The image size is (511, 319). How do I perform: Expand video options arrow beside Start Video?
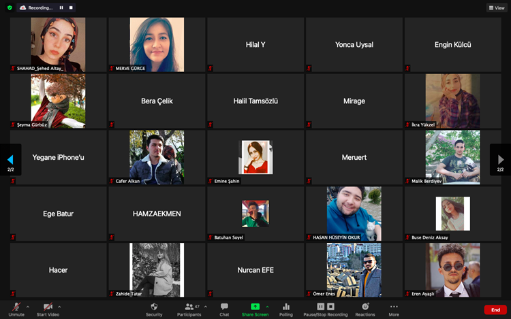[59, 307]
